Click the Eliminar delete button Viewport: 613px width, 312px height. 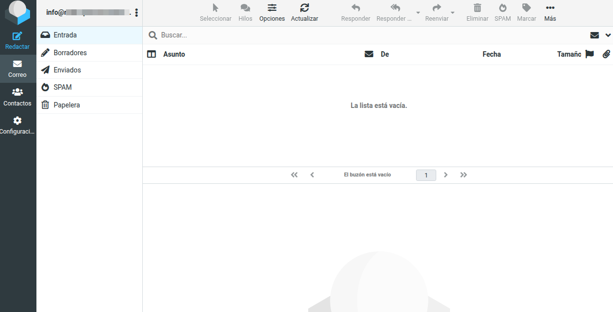tap(478, 13)
